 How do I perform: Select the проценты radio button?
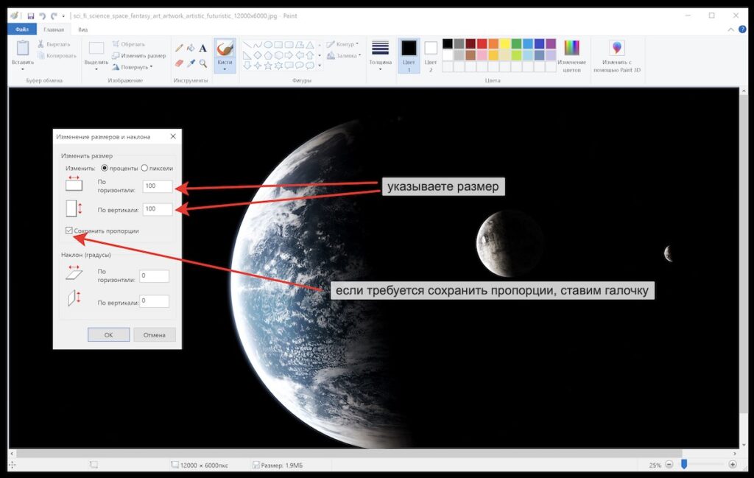tap(105, 169)
